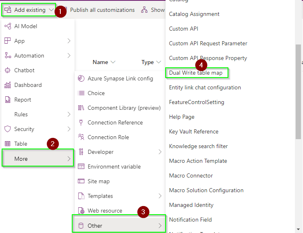Select Help Page
The image size is (303, 233).
pos(181,117)
